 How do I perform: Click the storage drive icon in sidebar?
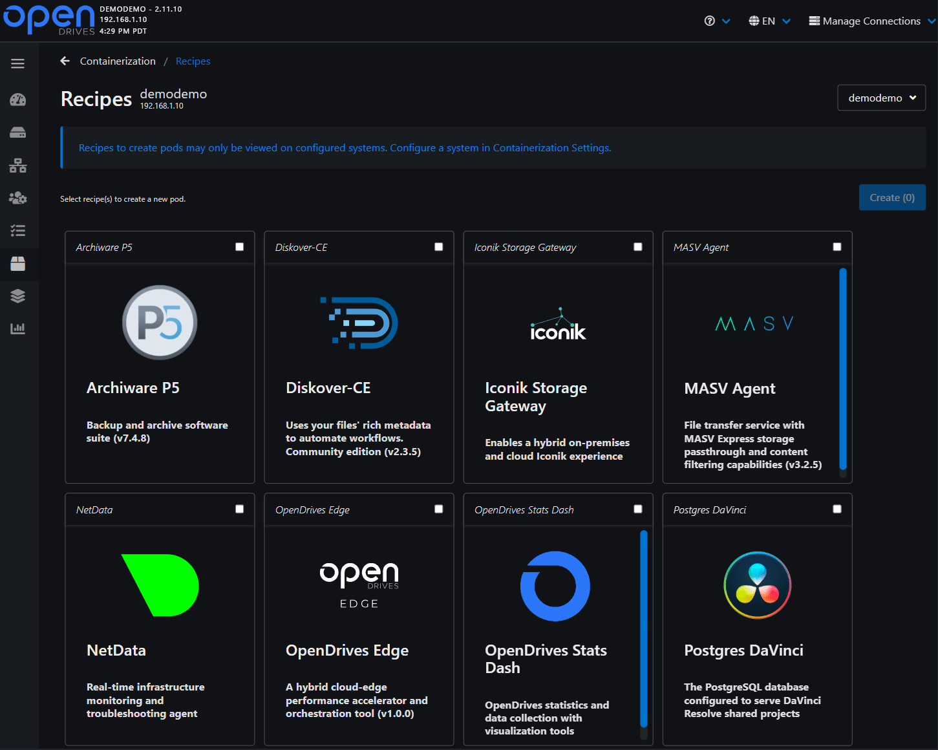(18, 133)
